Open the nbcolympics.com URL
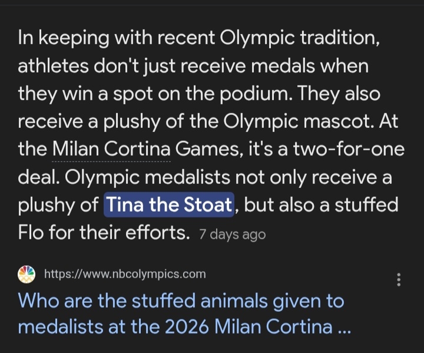Image resolution: width=424 pixels, height=353 pixels. point(125,274)
